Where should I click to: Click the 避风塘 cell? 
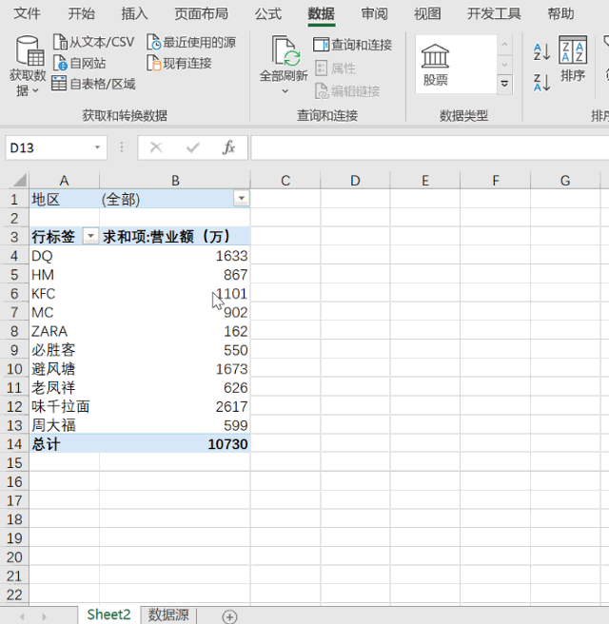pos(64,368)
